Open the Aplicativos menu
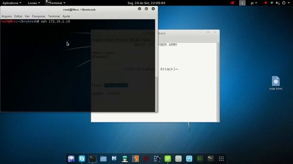This screenshot has height=164, width=293. pyautogui.click(x=12, y=3)
